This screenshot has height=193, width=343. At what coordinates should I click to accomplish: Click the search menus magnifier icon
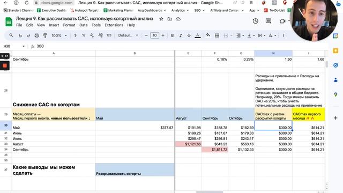(11, 35)
